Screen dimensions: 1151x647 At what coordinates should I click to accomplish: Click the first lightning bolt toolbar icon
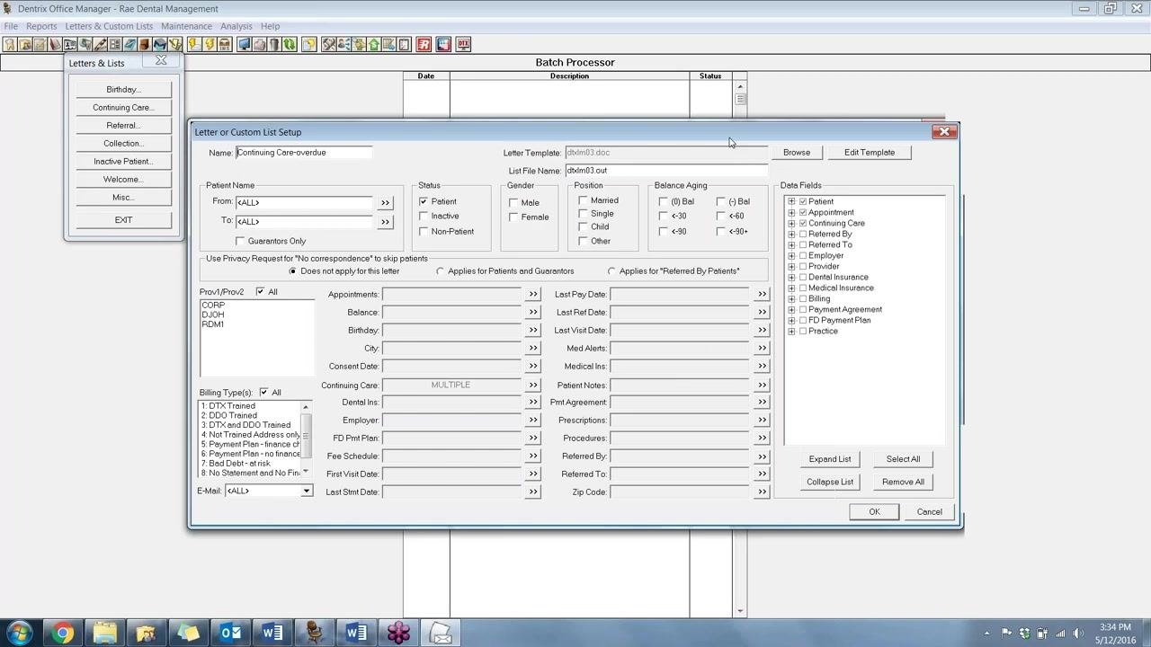[x=192, y=44]
